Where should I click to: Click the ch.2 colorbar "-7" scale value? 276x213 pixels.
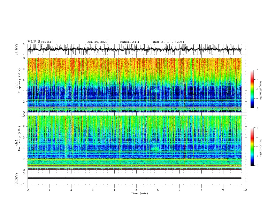(257, 166)
